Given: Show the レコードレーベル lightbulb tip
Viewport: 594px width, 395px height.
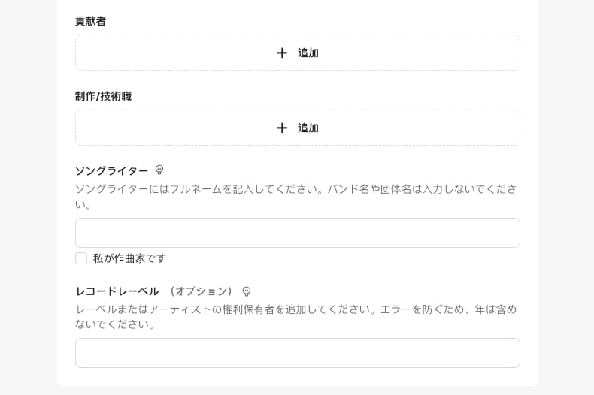Looking at the screenshot, I should 247,291.
